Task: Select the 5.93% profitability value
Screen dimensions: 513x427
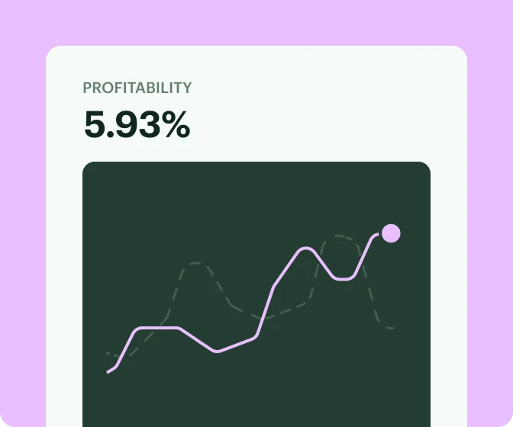Action: (137, 125)
